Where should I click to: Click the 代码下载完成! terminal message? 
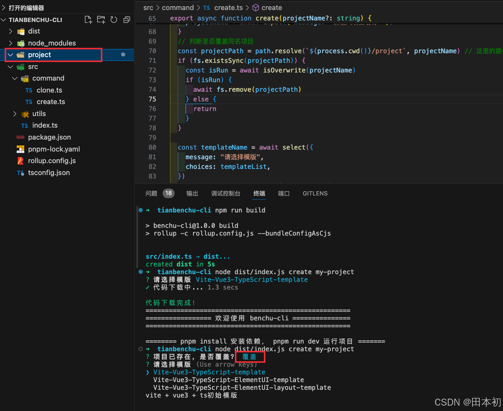pyautogui.click(x=170, y=303)
